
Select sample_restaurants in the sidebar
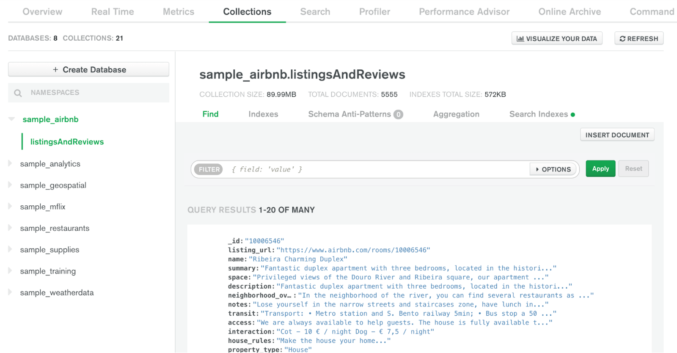pos(55,228)
